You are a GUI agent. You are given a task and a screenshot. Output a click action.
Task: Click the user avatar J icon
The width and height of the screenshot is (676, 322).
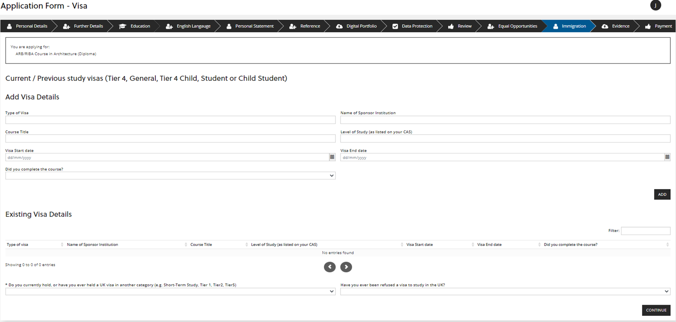pos(655,6)
